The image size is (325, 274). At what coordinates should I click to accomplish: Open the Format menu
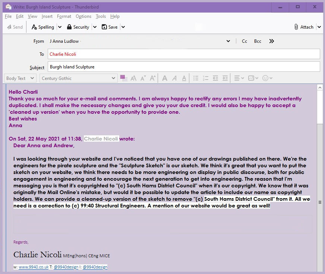coord(64,16)
